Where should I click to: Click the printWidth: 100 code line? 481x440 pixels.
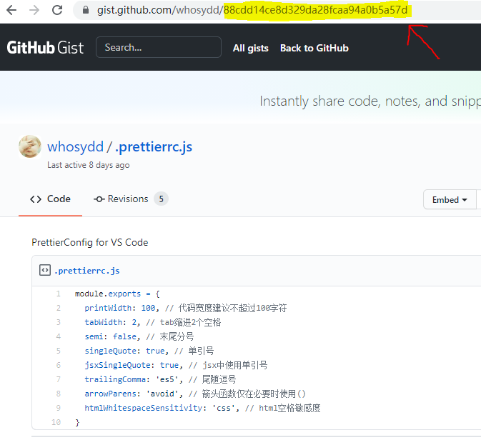pyautogui.click(x=186, y=308)
